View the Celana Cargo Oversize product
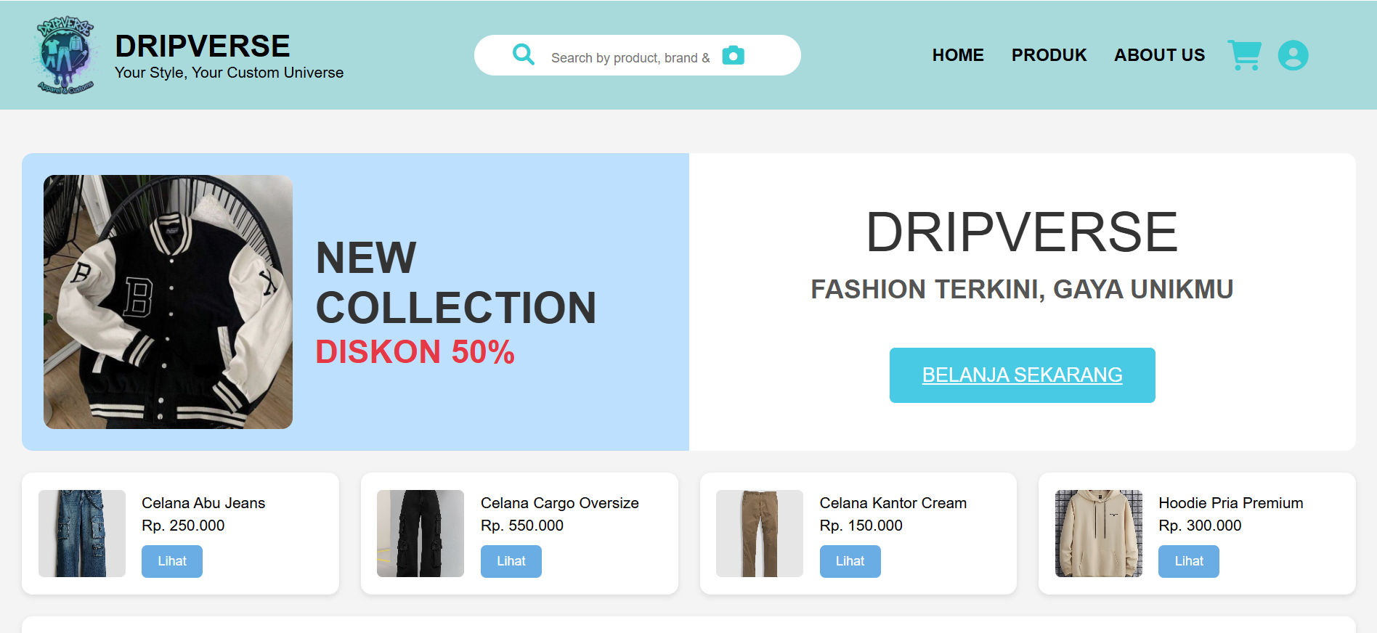This screenshot has height=633, width=1377. 511,561
